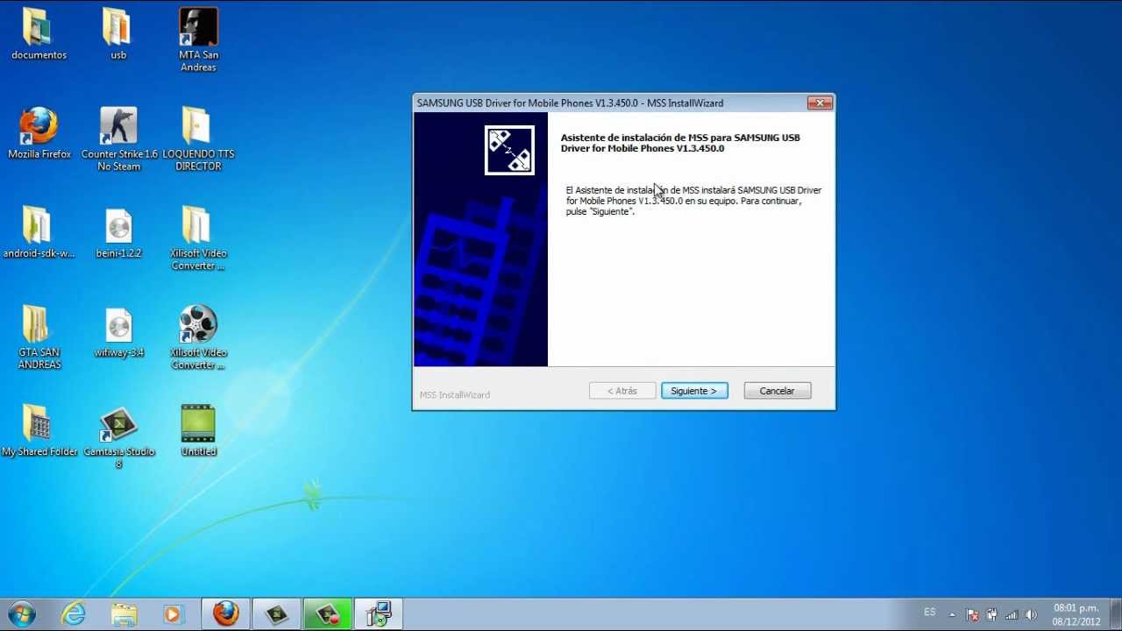Image resolution: width=1122 pixels, height=631 pixels.
Task: Open Mozilla Firefox desktop shortcut
Action: point(39,133)
